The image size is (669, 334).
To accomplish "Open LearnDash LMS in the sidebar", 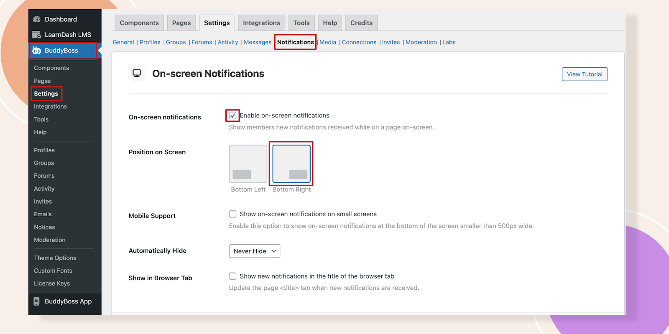I will (x=68, y=35).
